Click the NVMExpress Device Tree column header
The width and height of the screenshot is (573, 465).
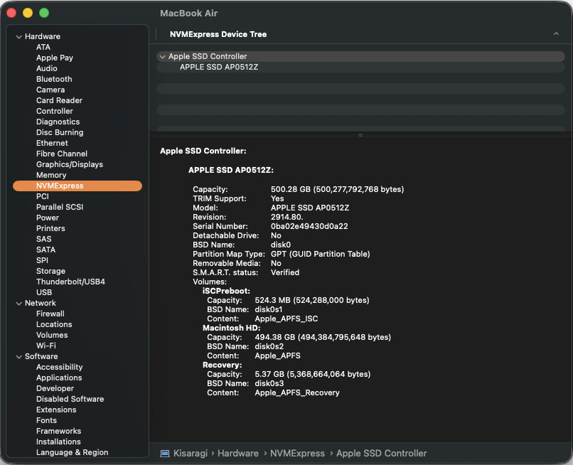click(x=218, y=34)
